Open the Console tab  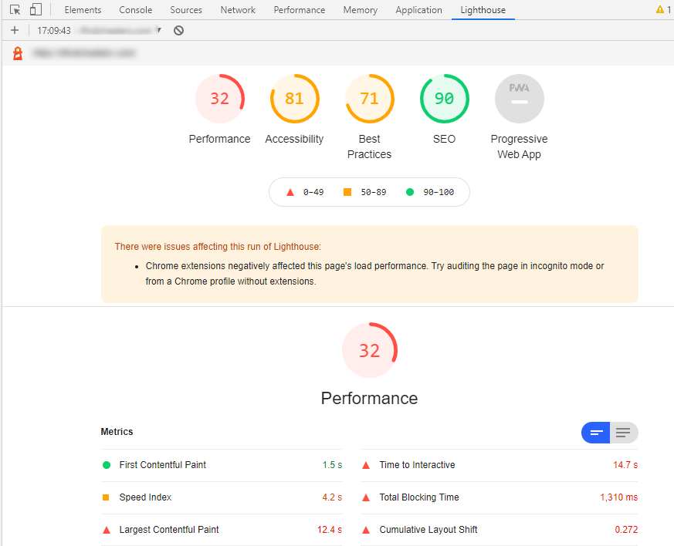(135, 10)
